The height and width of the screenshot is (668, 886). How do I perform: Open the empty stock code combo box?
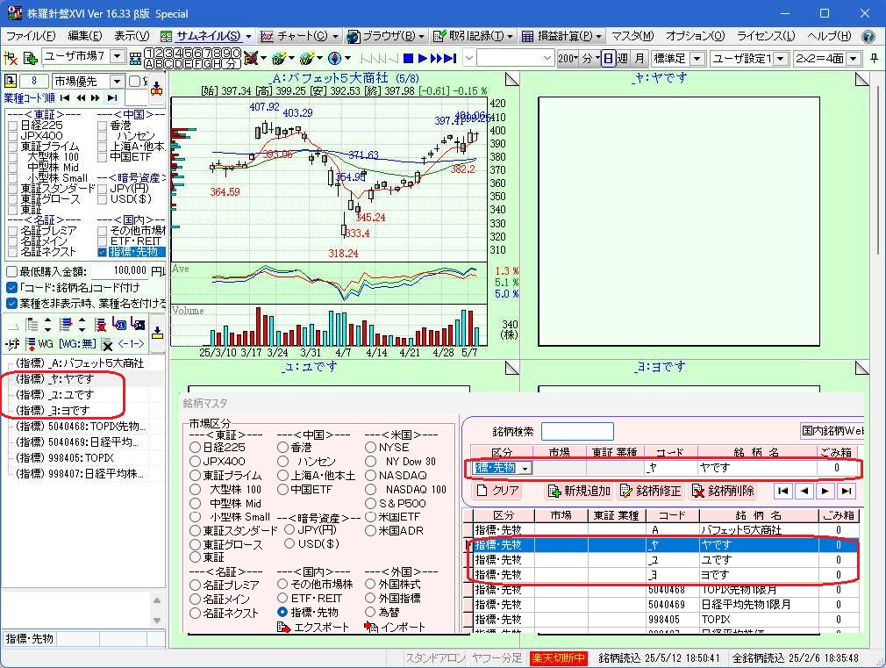click(547, 58)
